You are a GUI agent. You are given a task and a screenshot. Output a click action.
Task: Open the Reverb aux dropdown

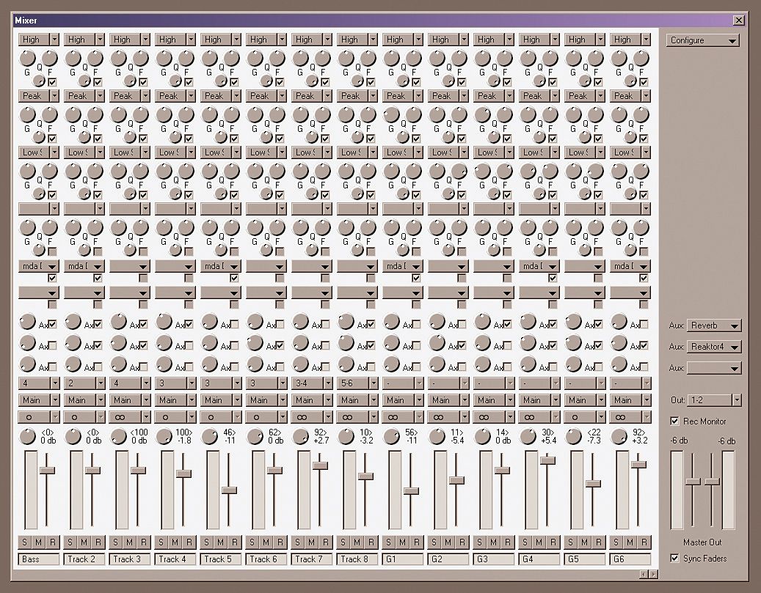[714, 325]
